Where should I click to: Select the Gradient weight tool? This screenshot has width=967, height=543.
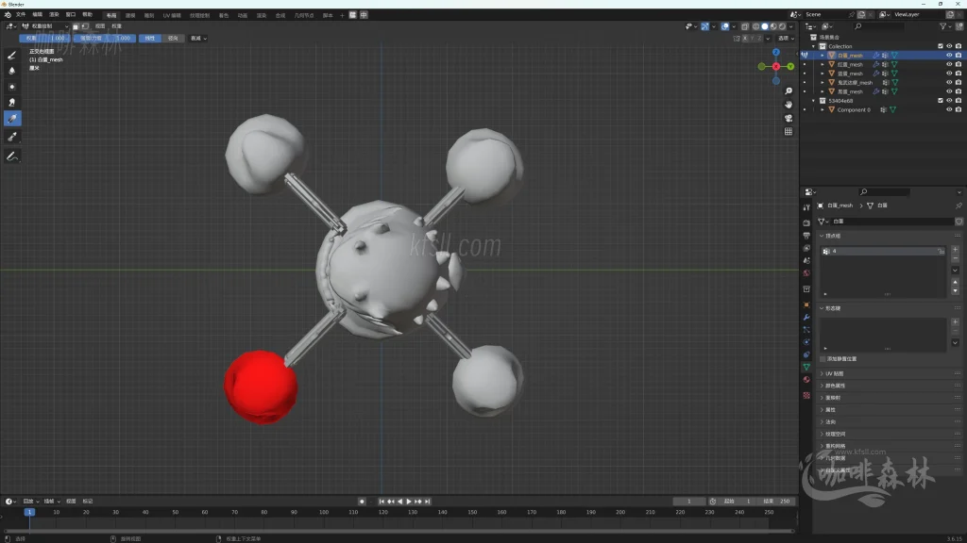pyautogui.click(x=12, y=118)
